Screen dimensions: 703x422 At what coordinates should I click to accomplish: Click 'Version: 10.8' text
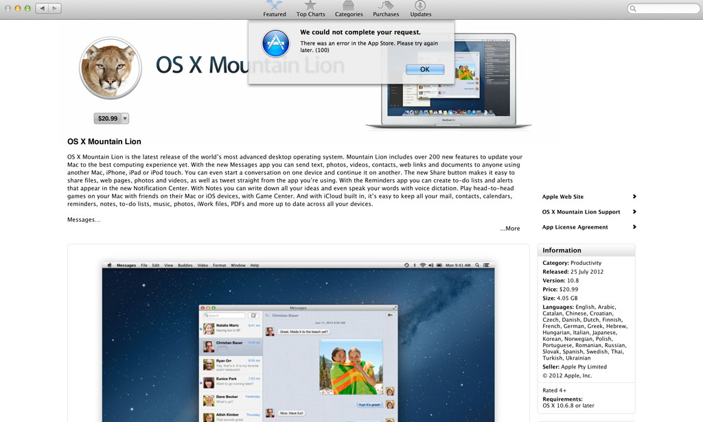click(x=560, y=281)
